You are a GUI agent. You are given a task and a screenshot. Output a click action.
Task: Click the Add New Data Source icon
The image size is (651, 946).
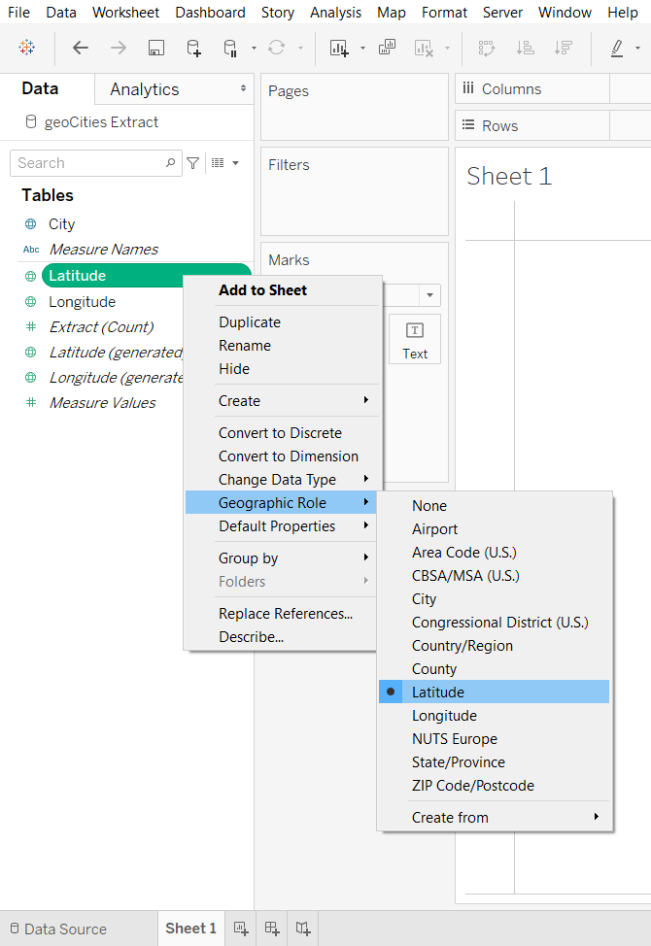point(193,48)
